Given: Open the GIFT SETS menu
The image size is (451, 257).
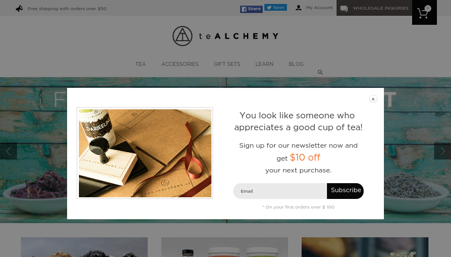Looking at the screenshot, I should 227,64.
